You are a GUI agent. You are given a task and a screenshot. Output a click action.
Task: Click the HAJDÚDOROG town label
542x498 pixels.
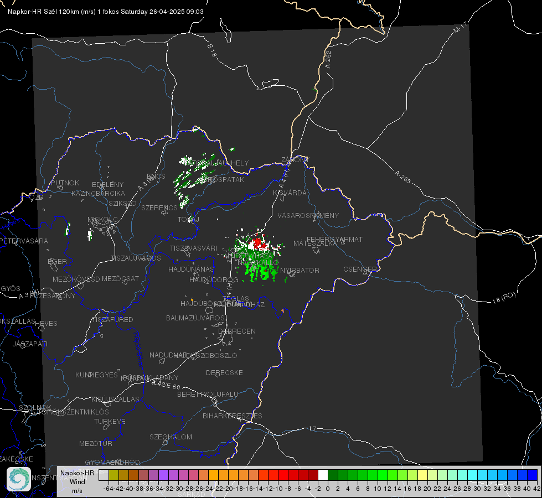click(214, 280)
